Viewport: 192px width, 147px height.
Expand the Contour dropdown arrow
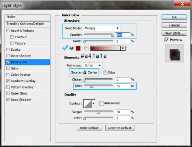[93, 104]
